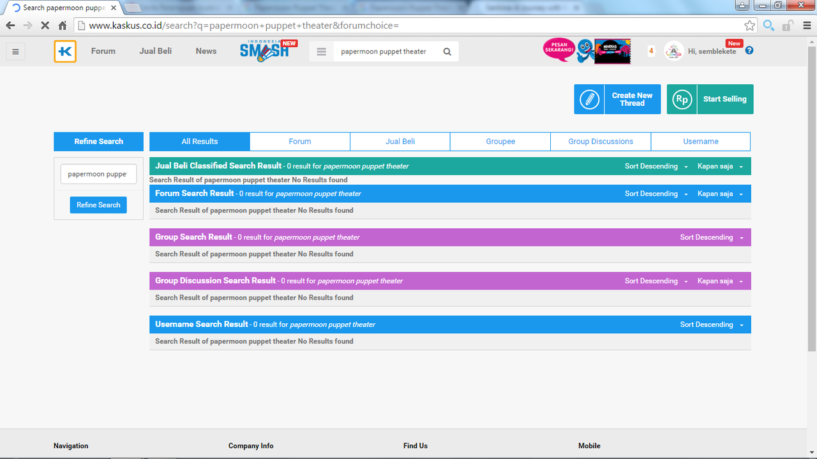
Task: Click the footer Navigation heading
Action: 71,446
